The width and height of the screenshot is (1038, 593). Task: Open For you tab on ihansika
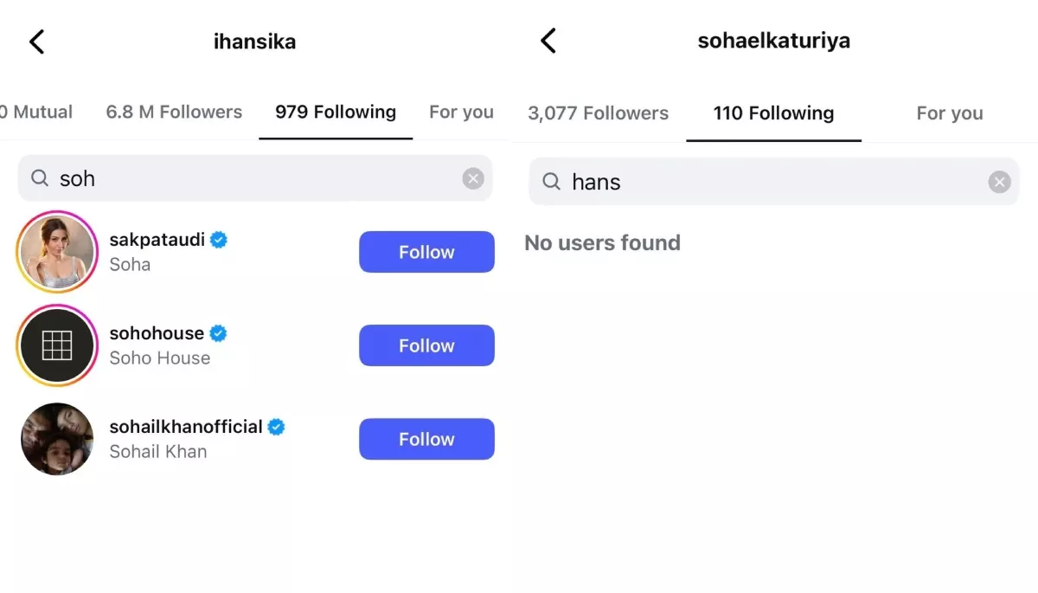461,112
